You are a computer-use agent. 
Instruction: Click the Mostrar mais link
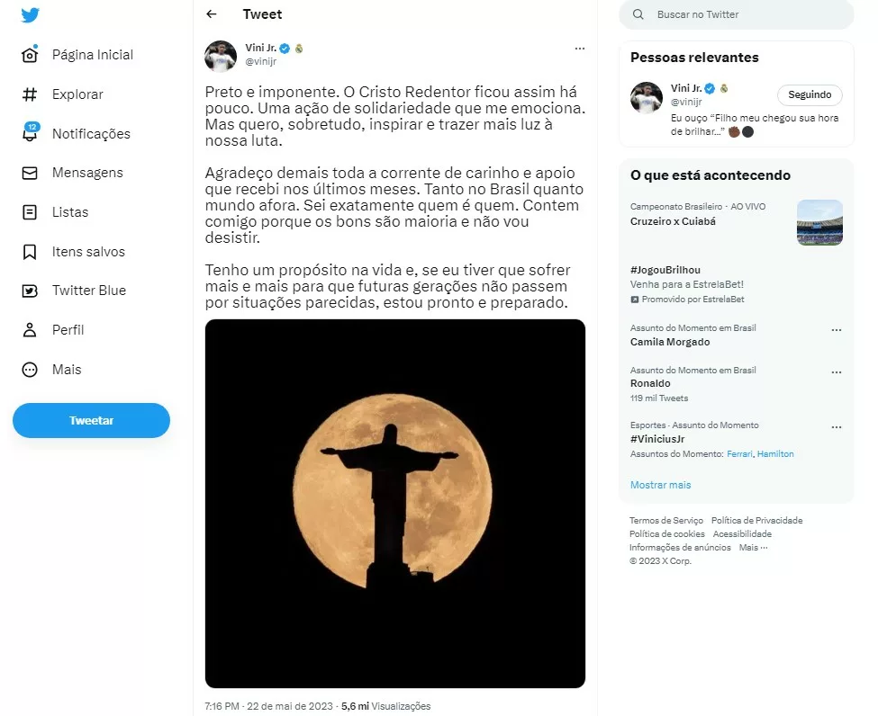point(660,485)
